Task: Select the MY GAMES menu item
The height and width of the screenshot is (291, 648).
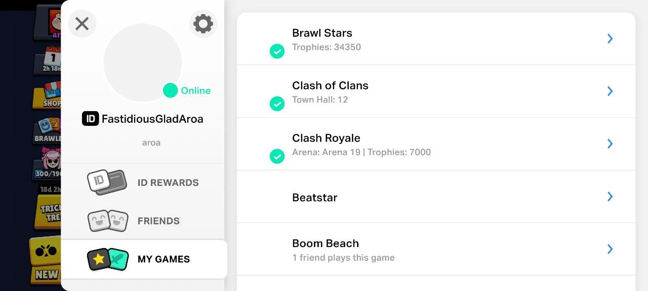Action: [x=164, y=259]
